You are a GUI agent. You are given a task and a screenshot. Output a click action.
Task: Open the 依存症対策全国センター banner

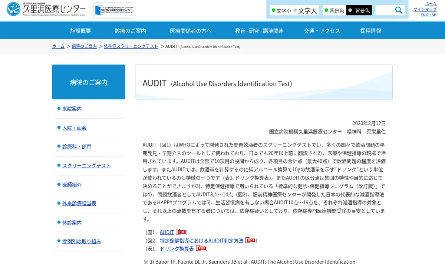tap(114, 10)
